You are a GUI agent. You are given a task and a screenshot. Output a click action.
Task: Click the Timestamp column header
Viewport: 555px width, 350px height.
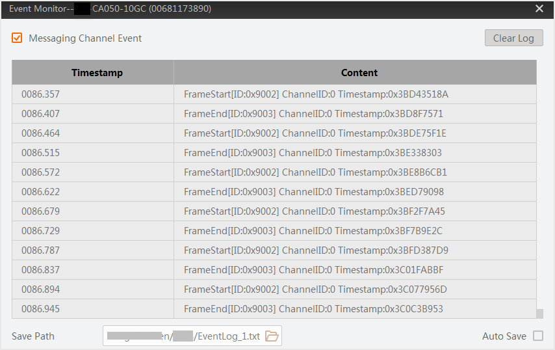pyautogui.click(x=97, y=73)
